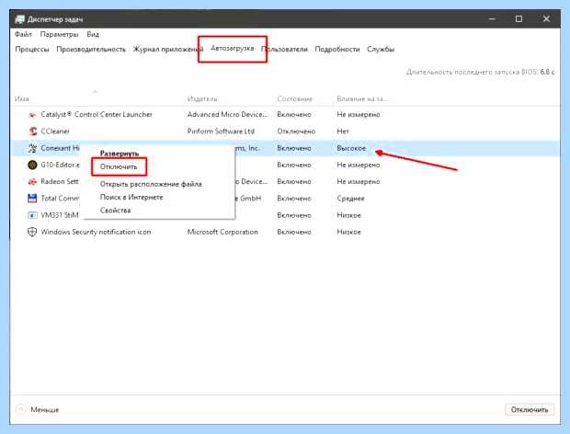The width and height of the screenshot is (570, 434).
Task: Click Не измерено impact in Radeon row
Action: coord(358,182)
